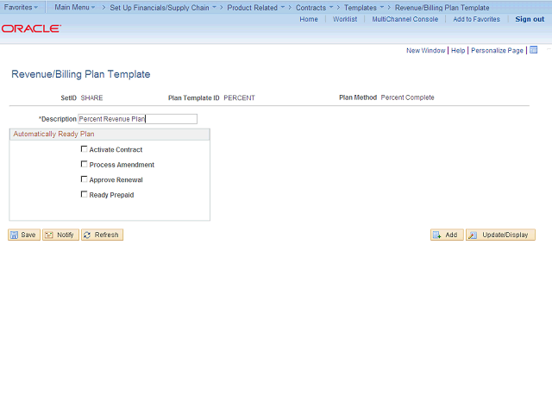The height and width of the screenshot is (414, 552).
Task: Click the page grid icon beside Personalize Page
Action: (534, 50)
